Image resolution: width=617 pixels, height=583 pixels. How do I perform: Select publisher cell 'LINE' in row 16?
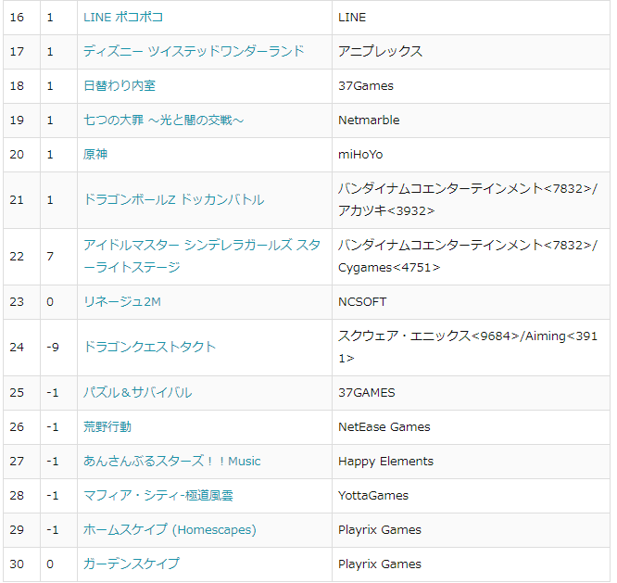tap(471, 18)
